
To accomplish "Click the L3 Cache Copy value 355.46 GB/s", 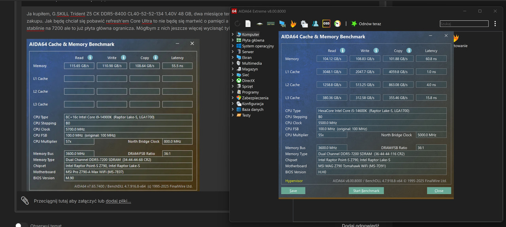I will pos(398,98).
